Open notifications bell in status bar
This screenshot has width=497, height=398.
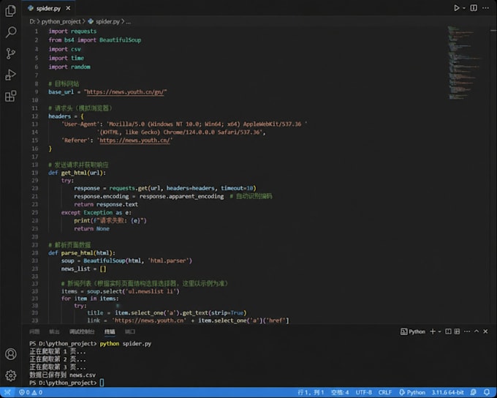pyautogui.click(x=487, y=393)
